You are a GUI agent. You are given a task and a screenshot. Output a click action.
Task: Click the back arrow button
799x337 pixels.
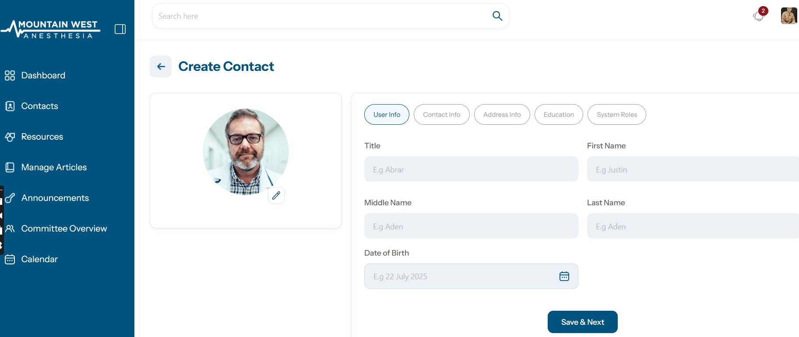161,67
